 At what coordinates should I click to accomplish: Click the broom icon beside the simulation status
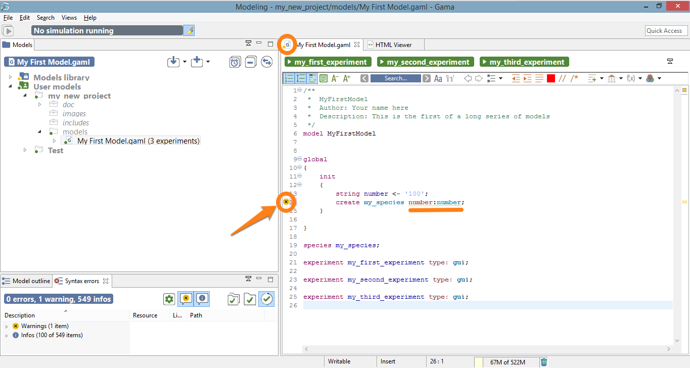[x=189, y=30]
